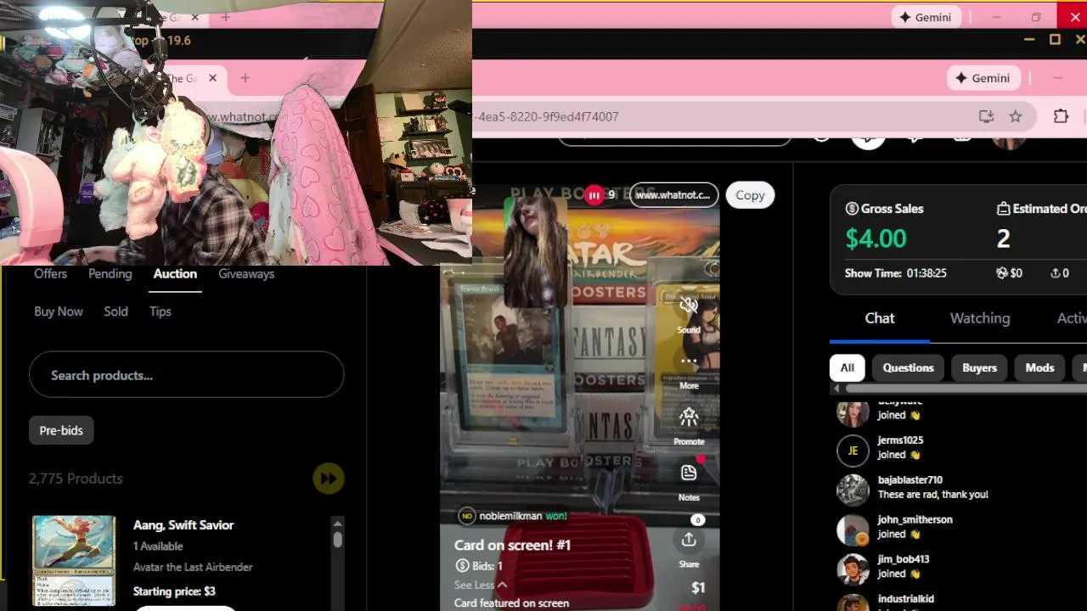Screen dimensions: 1087x611
Task: Click the Promote icon on the stream
Action: tap(689, 417)
